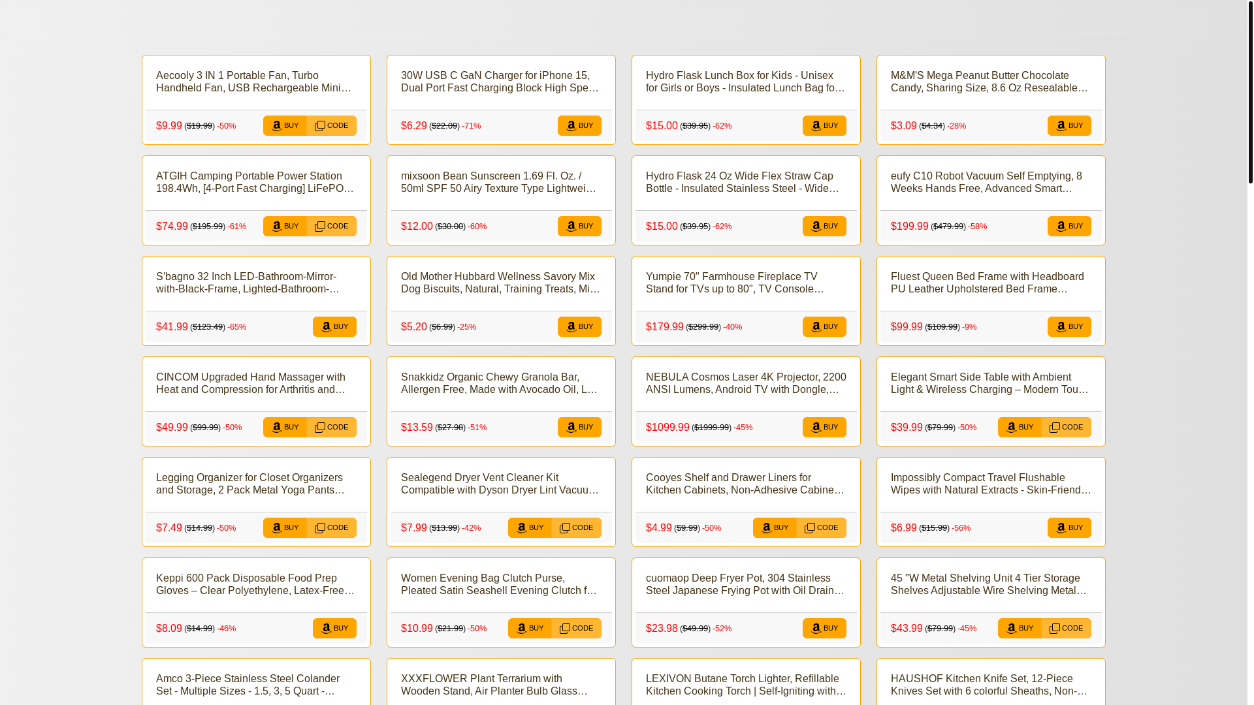Open Yumpie Farmhouse Fireplace TV Stand title
This screenshot has height=705, width=1254.
tap(746, 283)
